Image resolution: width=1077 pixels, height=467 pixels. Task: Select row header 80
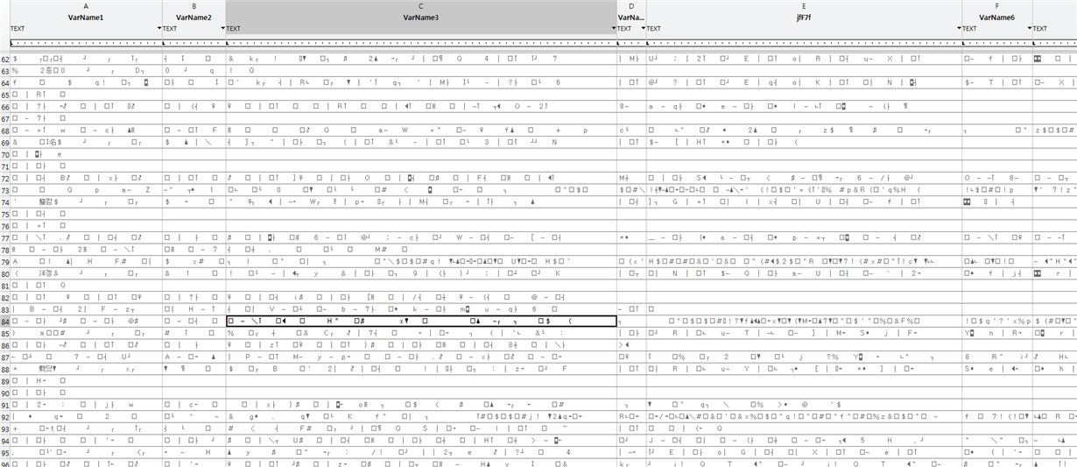coord(4,273)
